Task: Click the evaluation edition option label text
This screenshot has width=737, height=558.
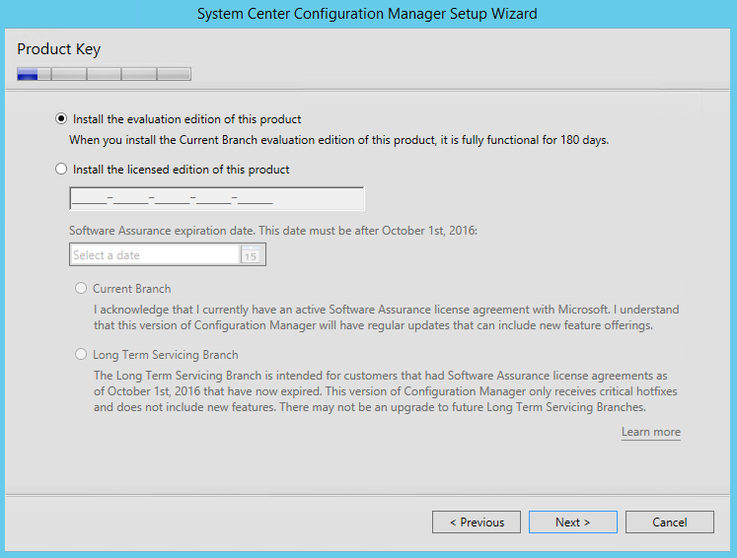Action: (187, 119)
